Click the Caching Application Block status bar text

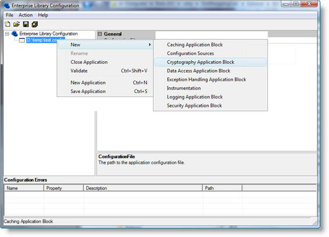[28, 222]
